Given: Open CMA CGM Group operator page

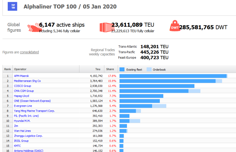Looking at the screenshot, I should pyautogui.click(x=24, y=91).
